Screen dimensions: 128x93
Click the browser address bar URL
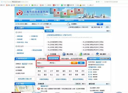[x=16, y=2]
